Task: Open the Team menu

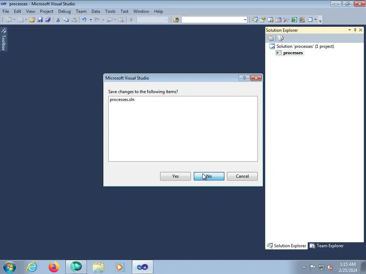Action: [x=81, y=11]
